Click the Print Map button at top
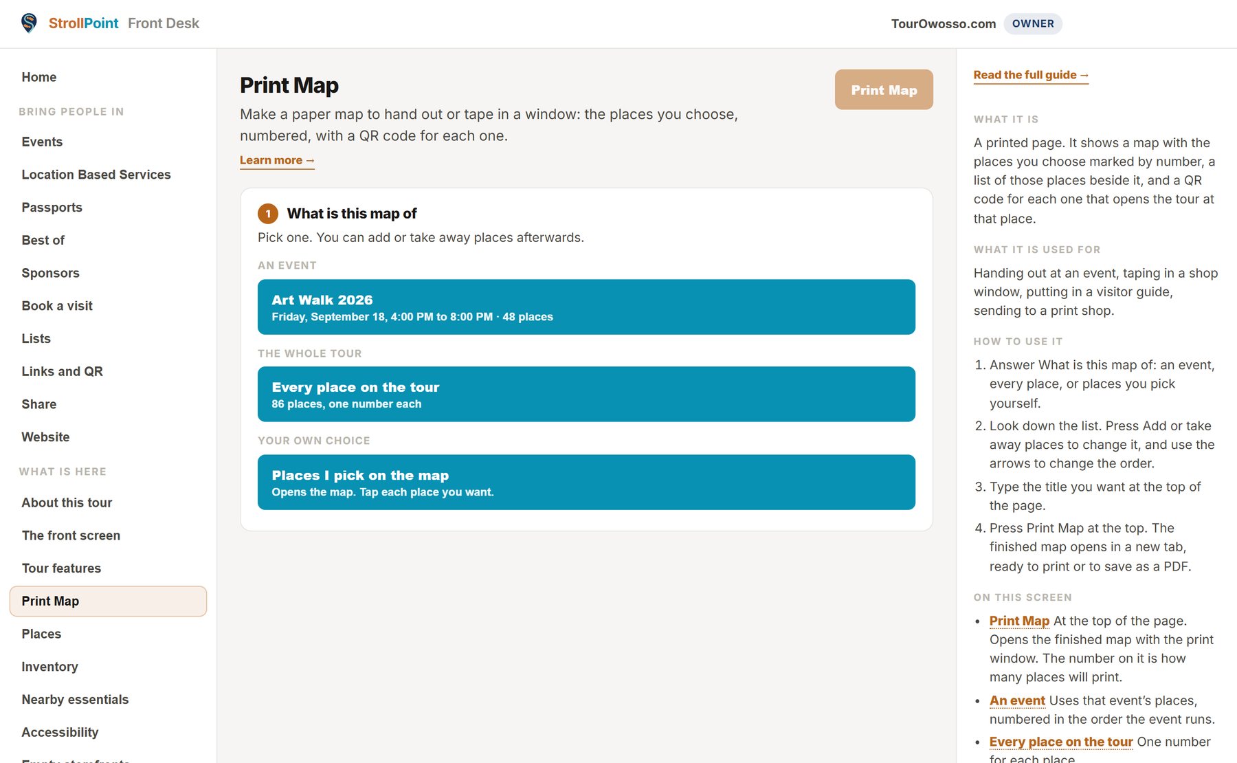The image size is (1237, 763). [884, 89]
